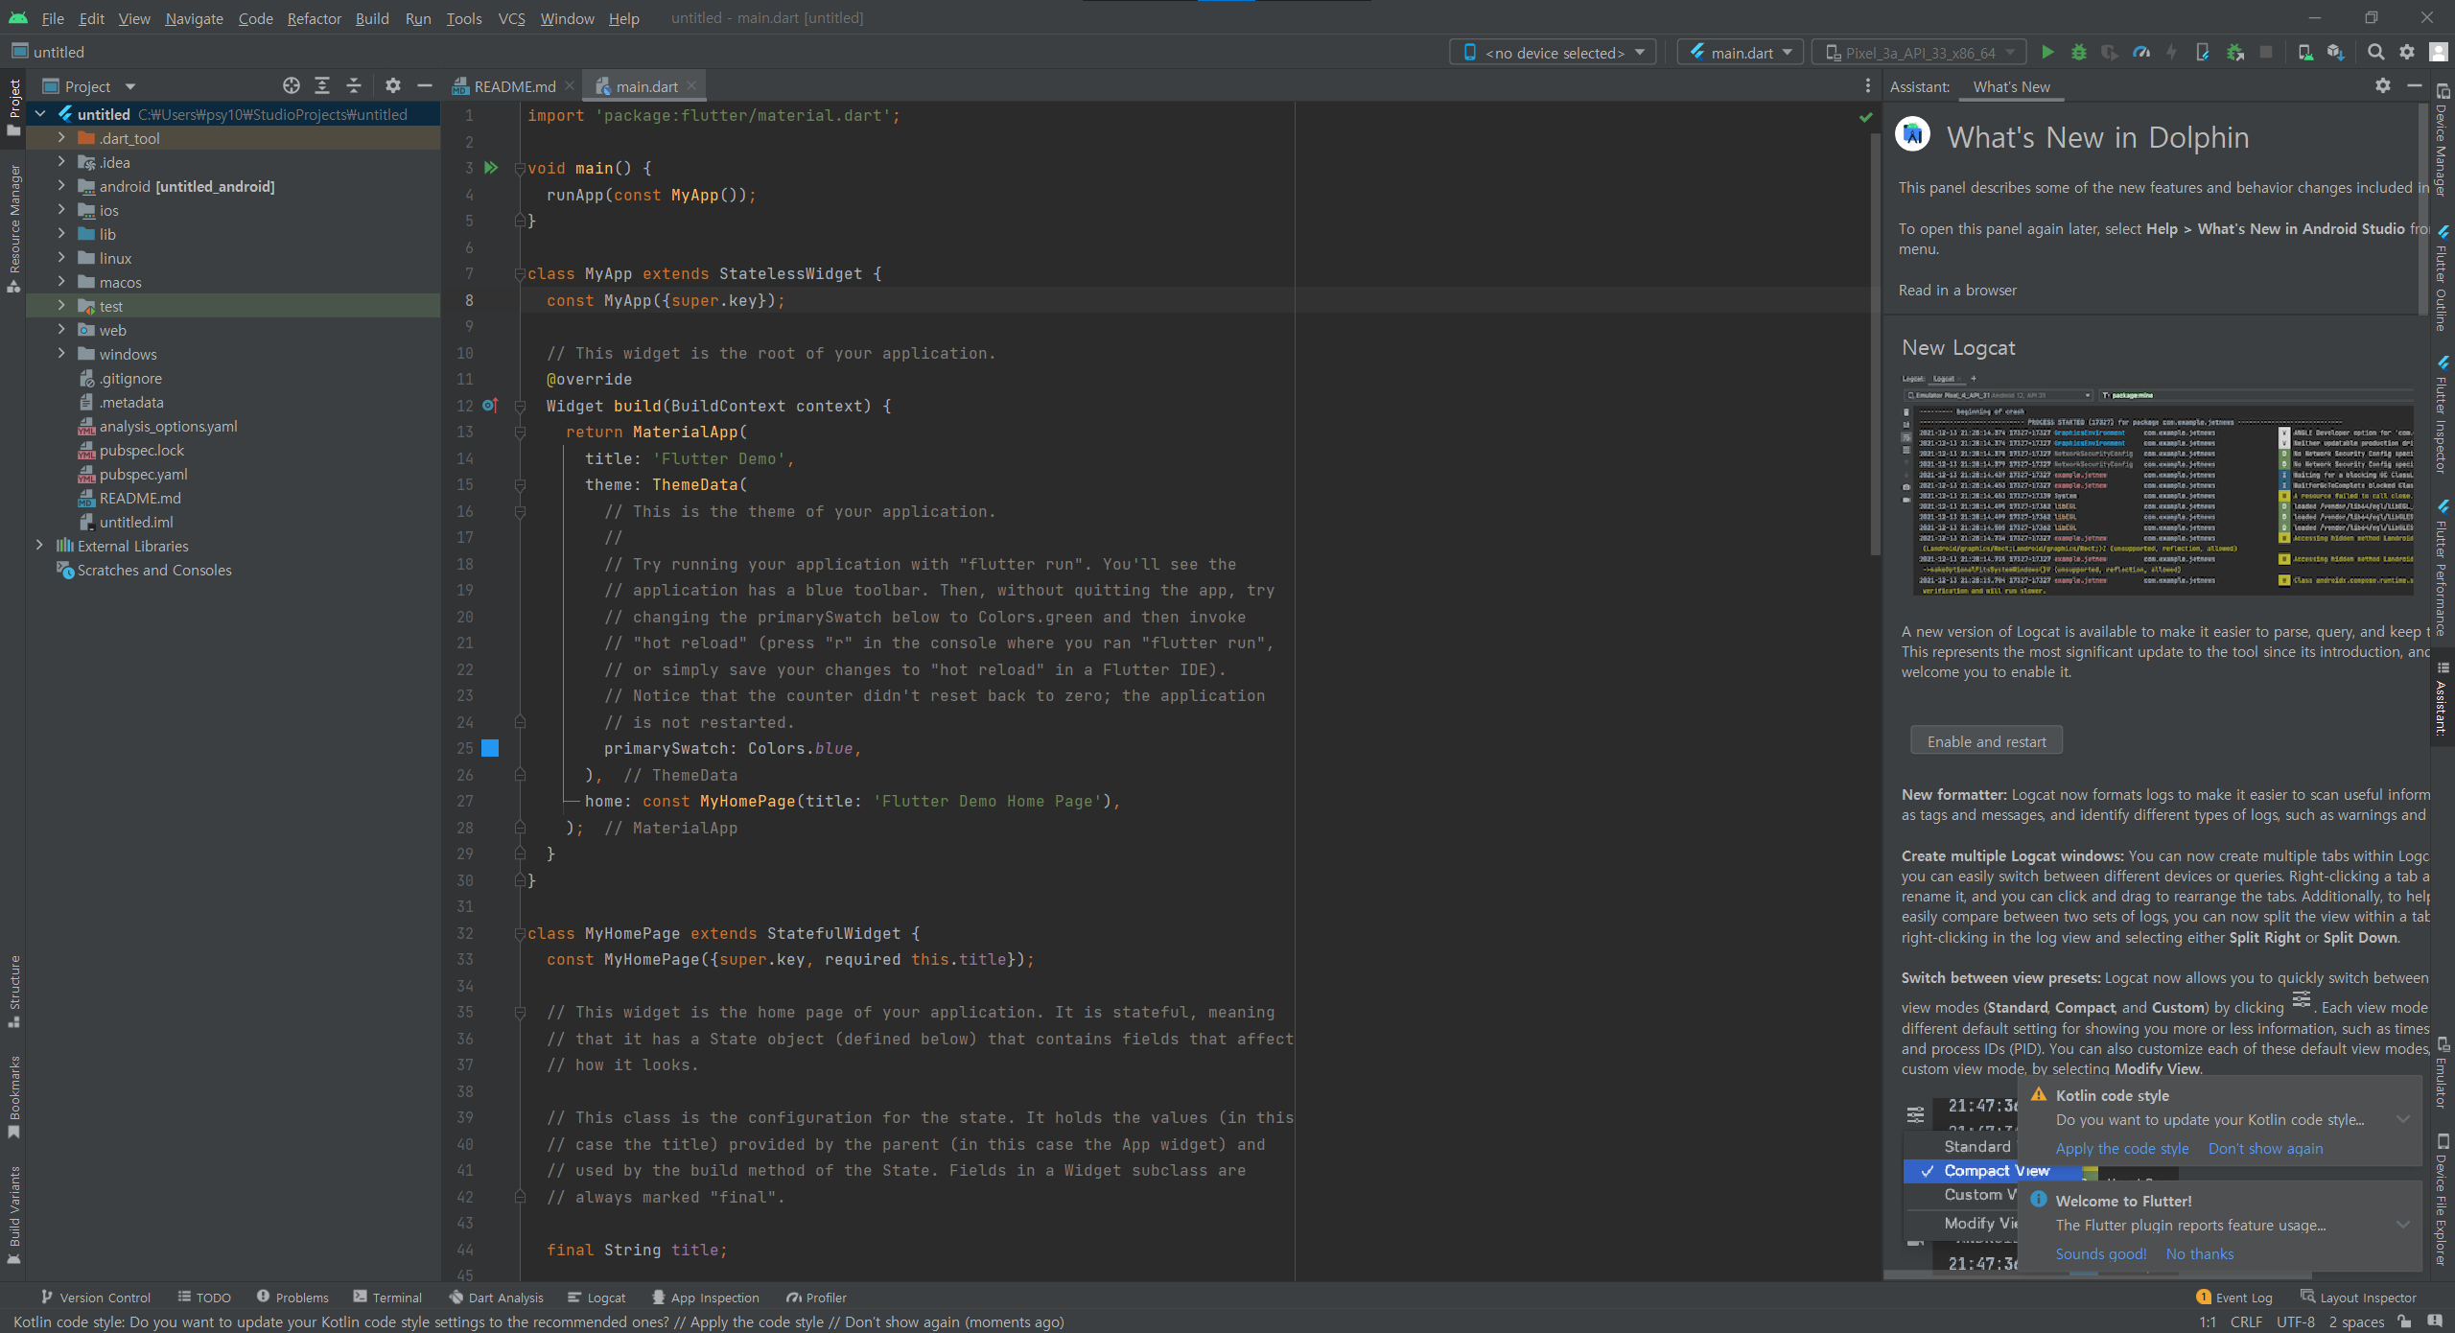Open the Event Log in status bar
Viewport: 2455px width, 1333px height.
pyautogui.click(x=2234, y=1298)
